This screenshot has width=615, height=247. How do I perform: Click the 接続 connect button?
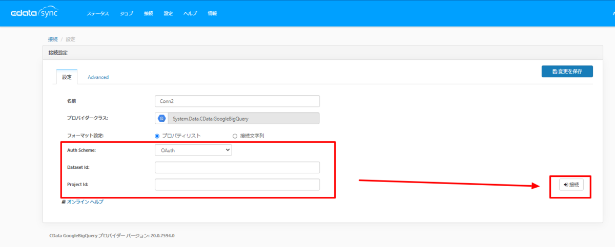(571, 185)
